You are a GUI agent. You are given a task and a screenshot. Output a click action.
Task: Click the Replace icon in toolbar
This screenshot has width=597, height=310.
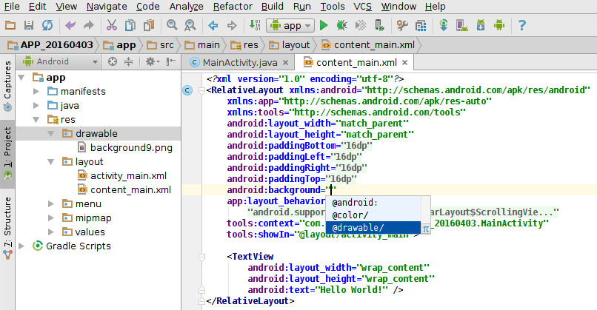click(190, 25)
